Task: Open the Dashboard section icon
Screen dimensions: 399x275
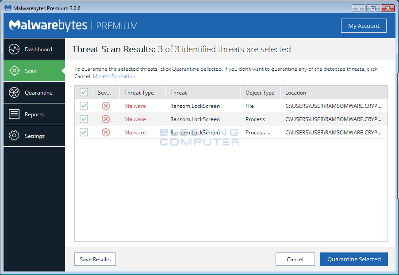Action: [15, 49]
